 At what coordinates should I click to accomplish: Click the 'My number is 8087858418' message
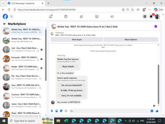coord(69,102)
